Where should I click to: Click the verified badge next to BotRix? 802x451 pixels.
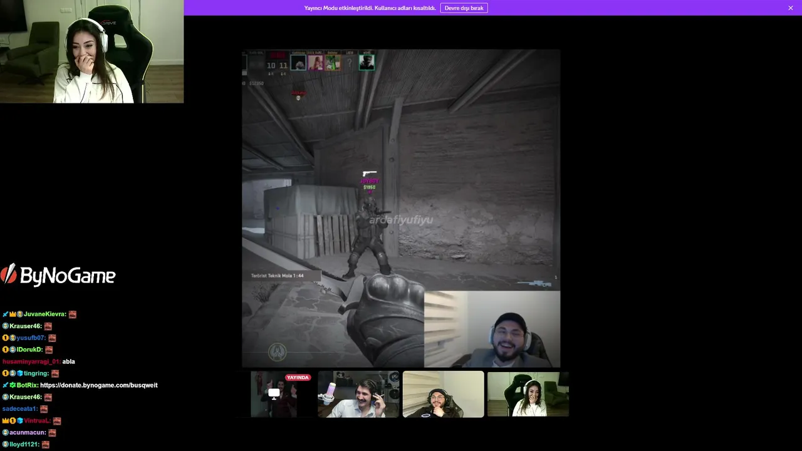(x=13, y=385)
